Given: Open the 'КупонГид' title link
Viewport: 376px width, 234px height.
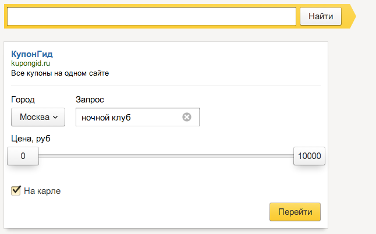Looking at the screenshot, I should [32, 54].
